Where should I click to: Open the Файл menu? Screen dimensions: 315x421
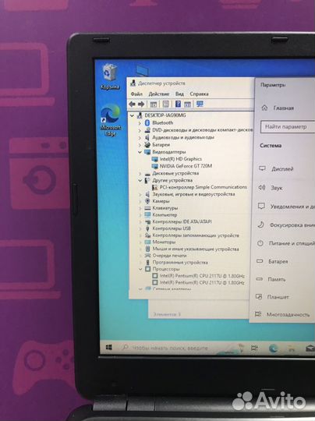(x=136, y=94)
